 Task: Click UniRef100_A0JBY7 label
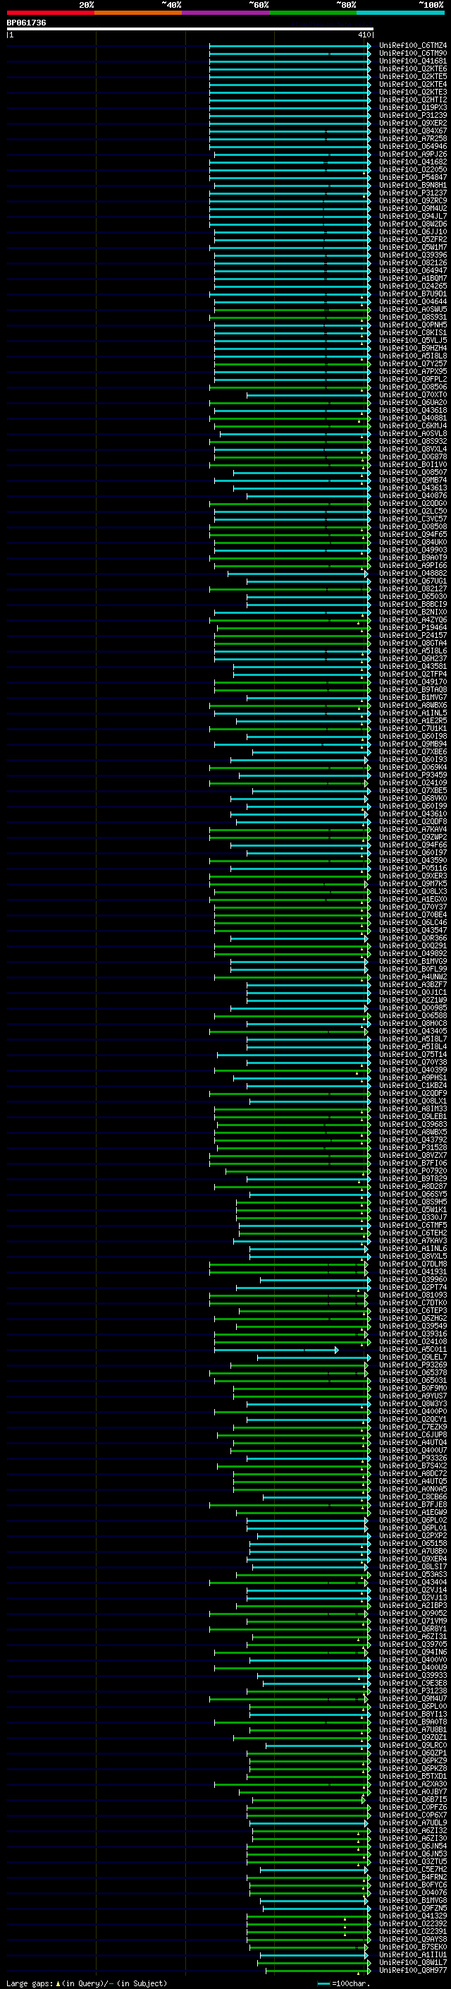click(413, 1792)
